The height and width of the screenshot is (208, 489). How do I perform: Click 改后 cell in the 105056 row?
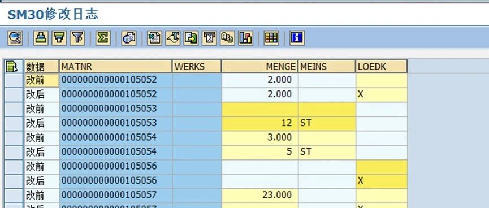click(x=42, y=181)
